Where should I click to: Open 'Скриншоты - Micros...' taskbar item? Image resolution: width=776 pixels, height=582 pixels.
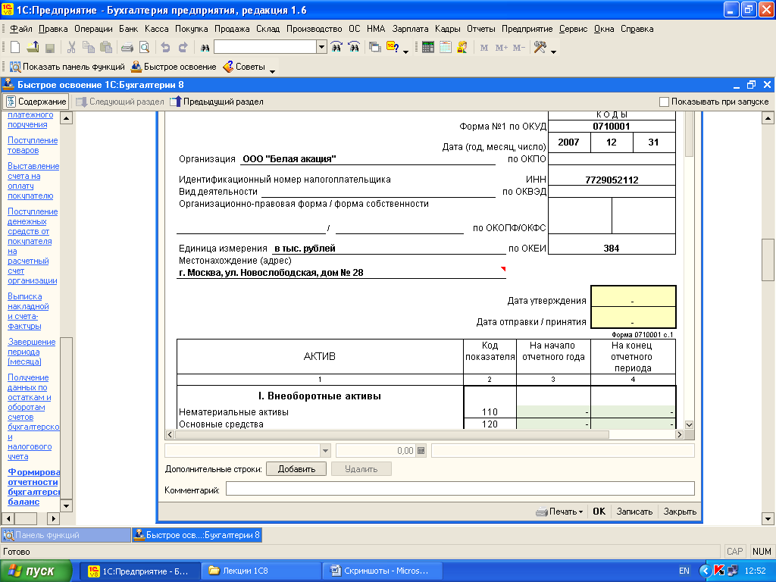click(x=381, y=571)
